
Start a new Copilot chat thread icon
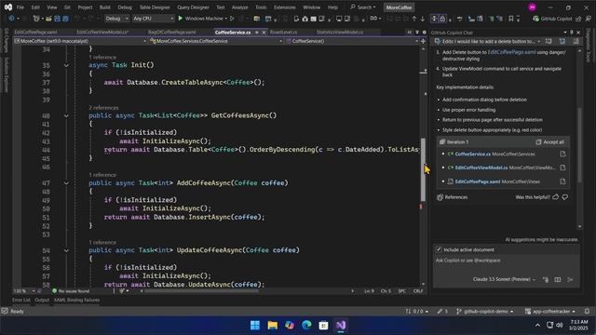click(549, 41)
